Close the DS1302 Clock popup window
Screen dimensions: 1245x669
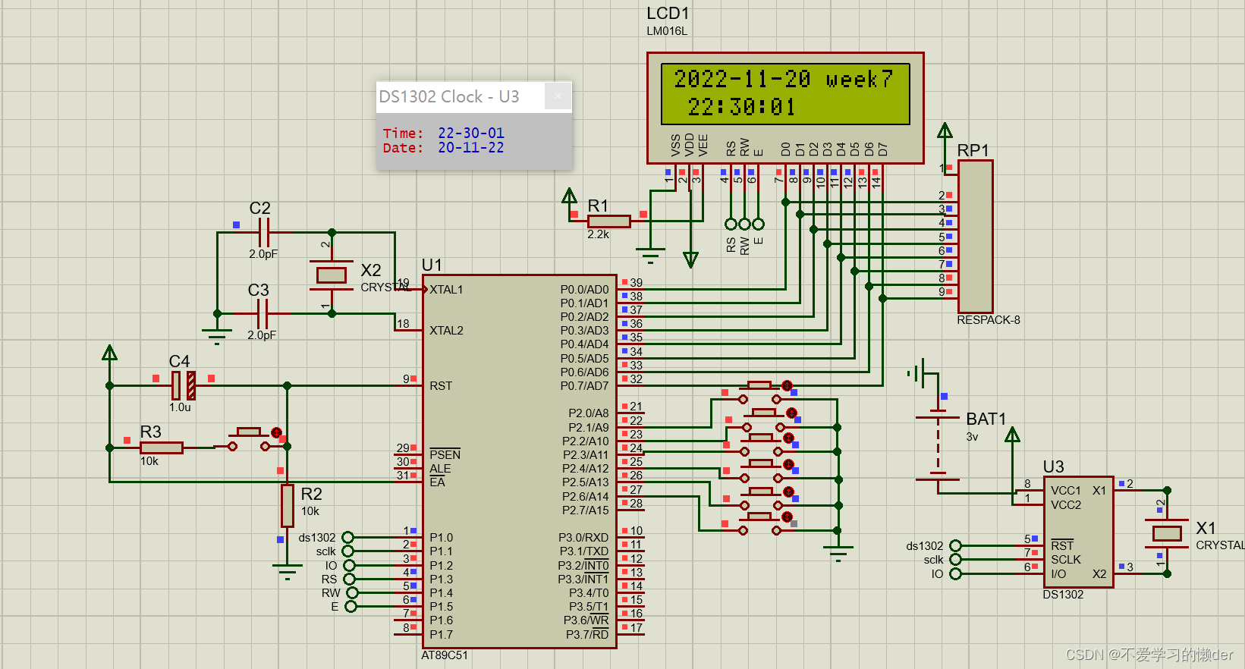point(558,96)
